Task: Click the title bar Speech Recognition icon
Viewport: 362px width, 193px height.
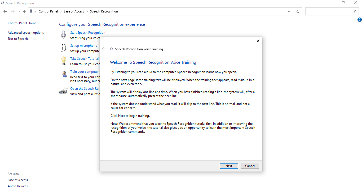Action: [3, 3]
